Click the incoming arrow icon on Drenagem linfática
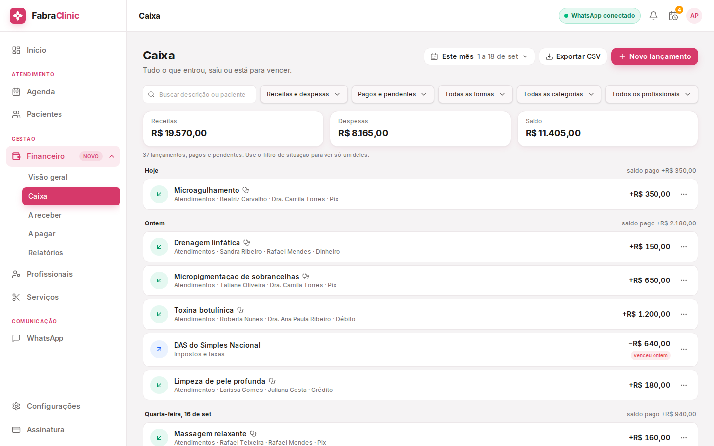Viewport: 714px width, 446px height. 159,247
